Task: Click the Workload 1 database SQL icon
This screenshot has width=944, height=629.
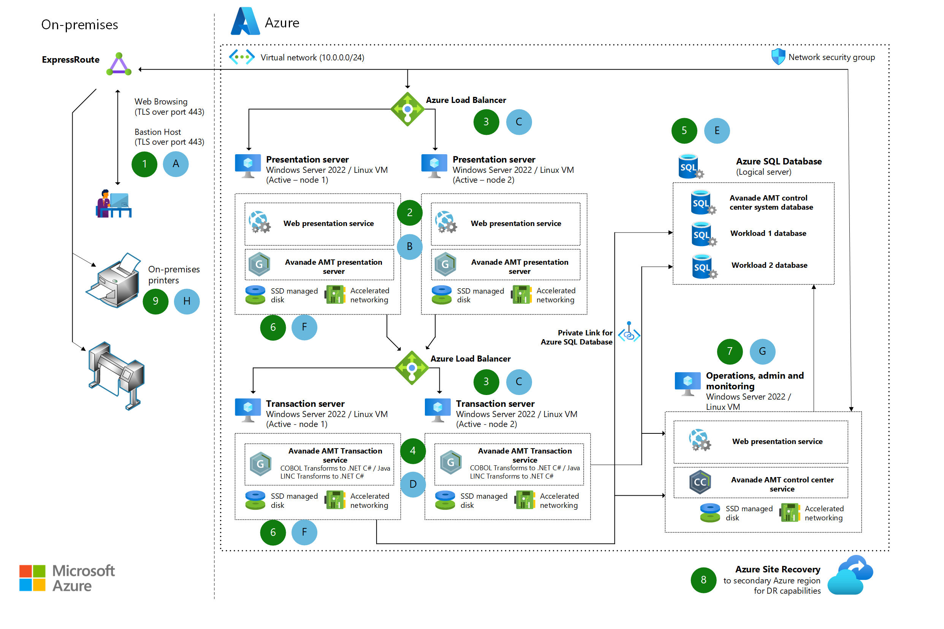Action: (704, 234)
